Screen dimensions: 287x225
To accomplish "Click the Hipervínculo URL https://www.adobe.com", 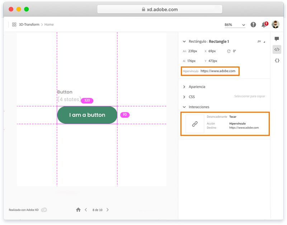I will (x=218, y=71).
